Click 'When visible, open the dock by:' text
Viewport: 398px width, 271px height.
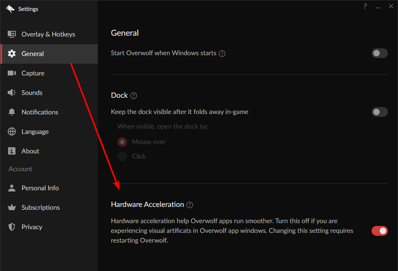coord(163,127)
